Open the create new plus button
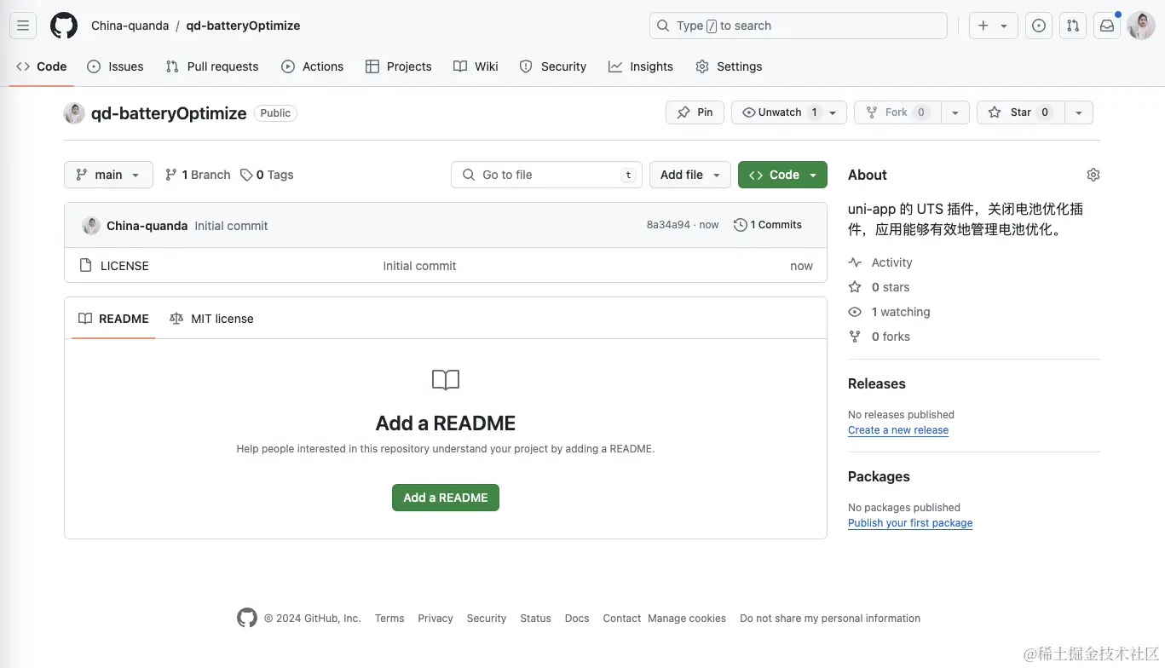 pyautogui.click(x=983, y=26)
